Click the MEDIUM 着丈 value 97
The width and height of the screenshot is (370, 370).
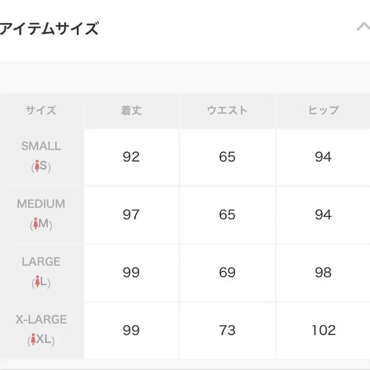(131, 215)
